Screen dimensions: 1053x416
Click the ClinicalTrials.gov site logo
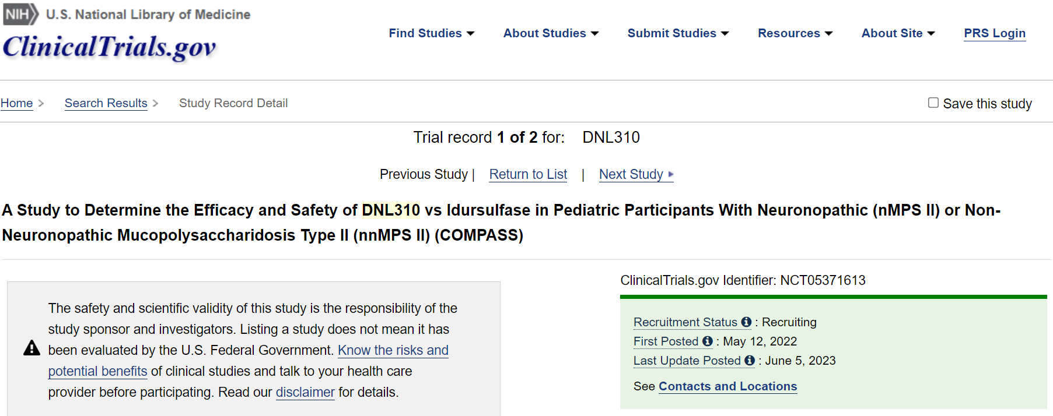click(x=110, y=47)
